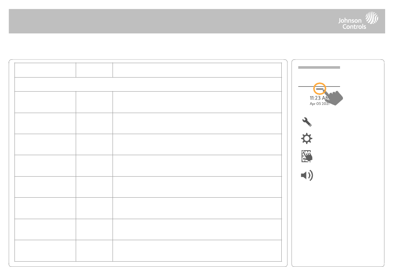Click the wrench tools icon
The image size is (393, 267).
click(x=307, y=122)
